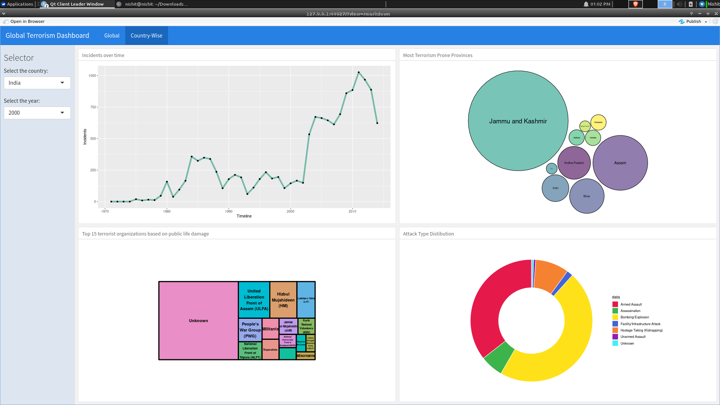Image resolution: width=720 pixels, height=405 pixels.
Task: Open the country dropdown showing India
Action: tap(37, 83)
